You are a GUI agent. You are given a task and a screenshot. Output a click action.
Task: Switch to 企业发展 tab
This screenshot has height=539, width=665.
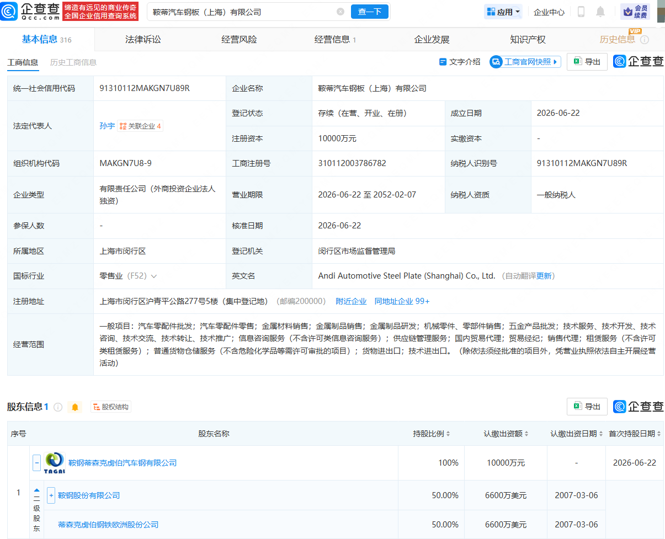pos(432,39)
